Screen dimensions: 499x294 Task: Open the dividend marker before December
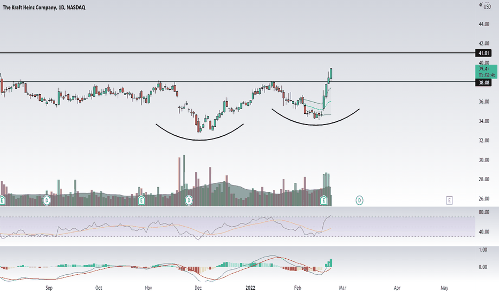[x=188, y=200]
